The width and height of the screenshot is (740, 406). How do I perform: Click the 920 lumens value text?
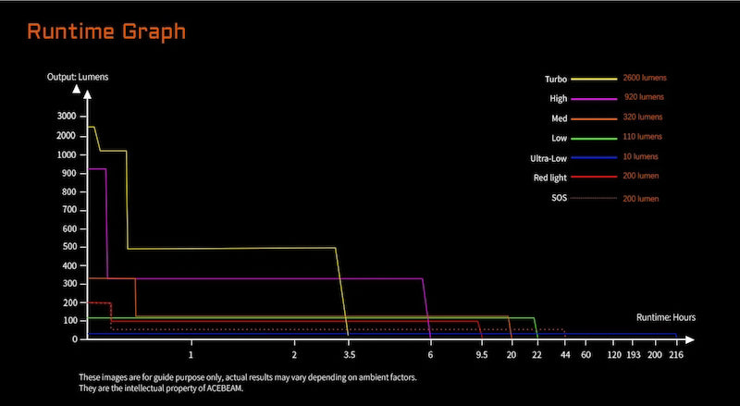point(644,97)
